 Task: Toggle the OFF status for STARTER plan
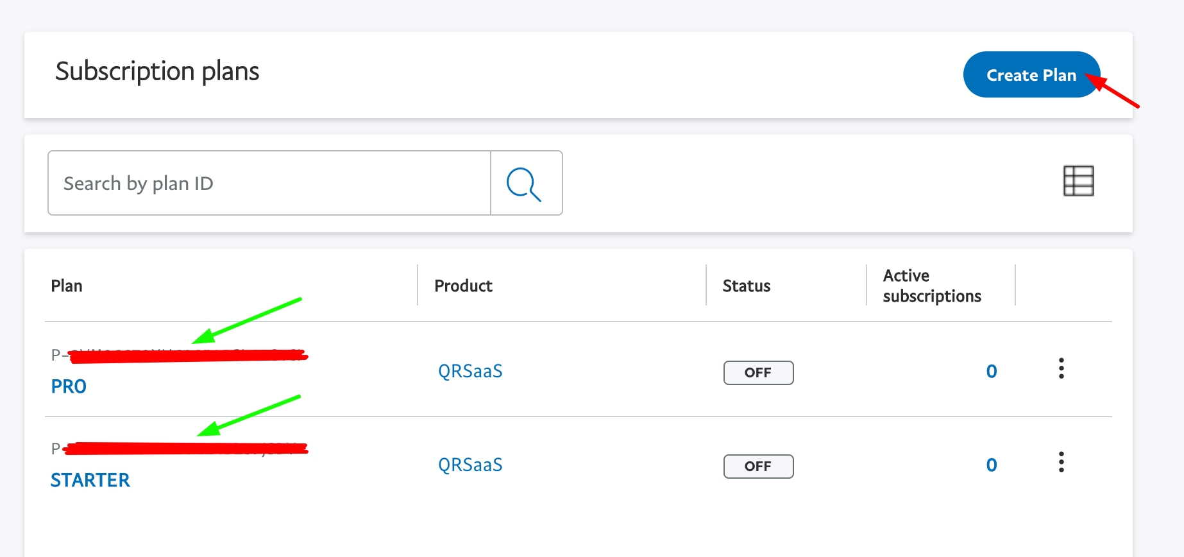click(x=758, y=467)
